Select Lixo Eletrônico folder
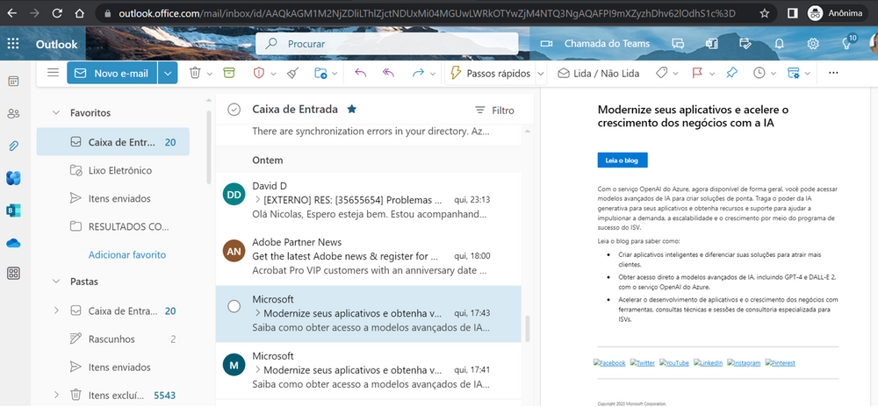 point(113,170)
